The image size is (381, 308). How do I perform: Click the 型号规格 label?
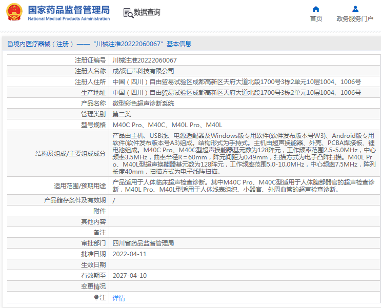click(93, 125)
